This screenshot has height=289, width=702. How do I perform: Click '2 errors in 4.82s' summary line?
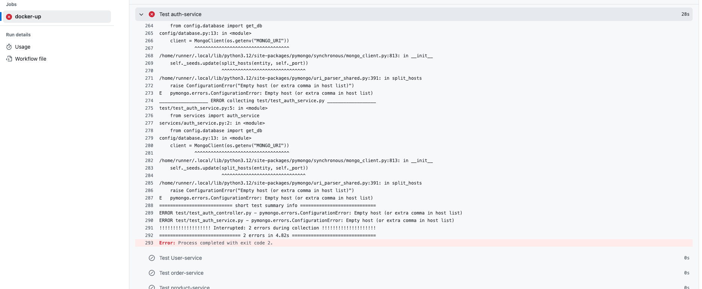coord(268,235)
